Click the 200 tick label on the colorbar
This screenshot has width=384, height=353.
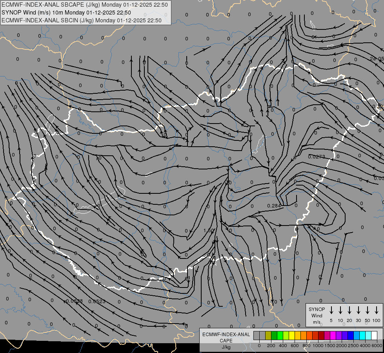coord(271,346)
